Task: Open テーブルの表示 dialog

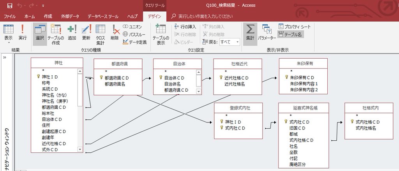Action: pos(161,34)
